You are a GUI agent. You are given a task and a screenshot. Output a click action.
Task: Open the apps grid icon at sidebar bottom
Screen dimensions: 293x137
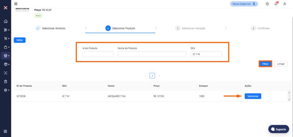point(5,132)
